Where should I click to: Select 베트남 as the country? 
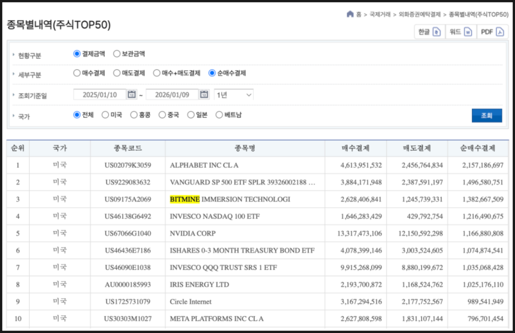click(219, 115)
